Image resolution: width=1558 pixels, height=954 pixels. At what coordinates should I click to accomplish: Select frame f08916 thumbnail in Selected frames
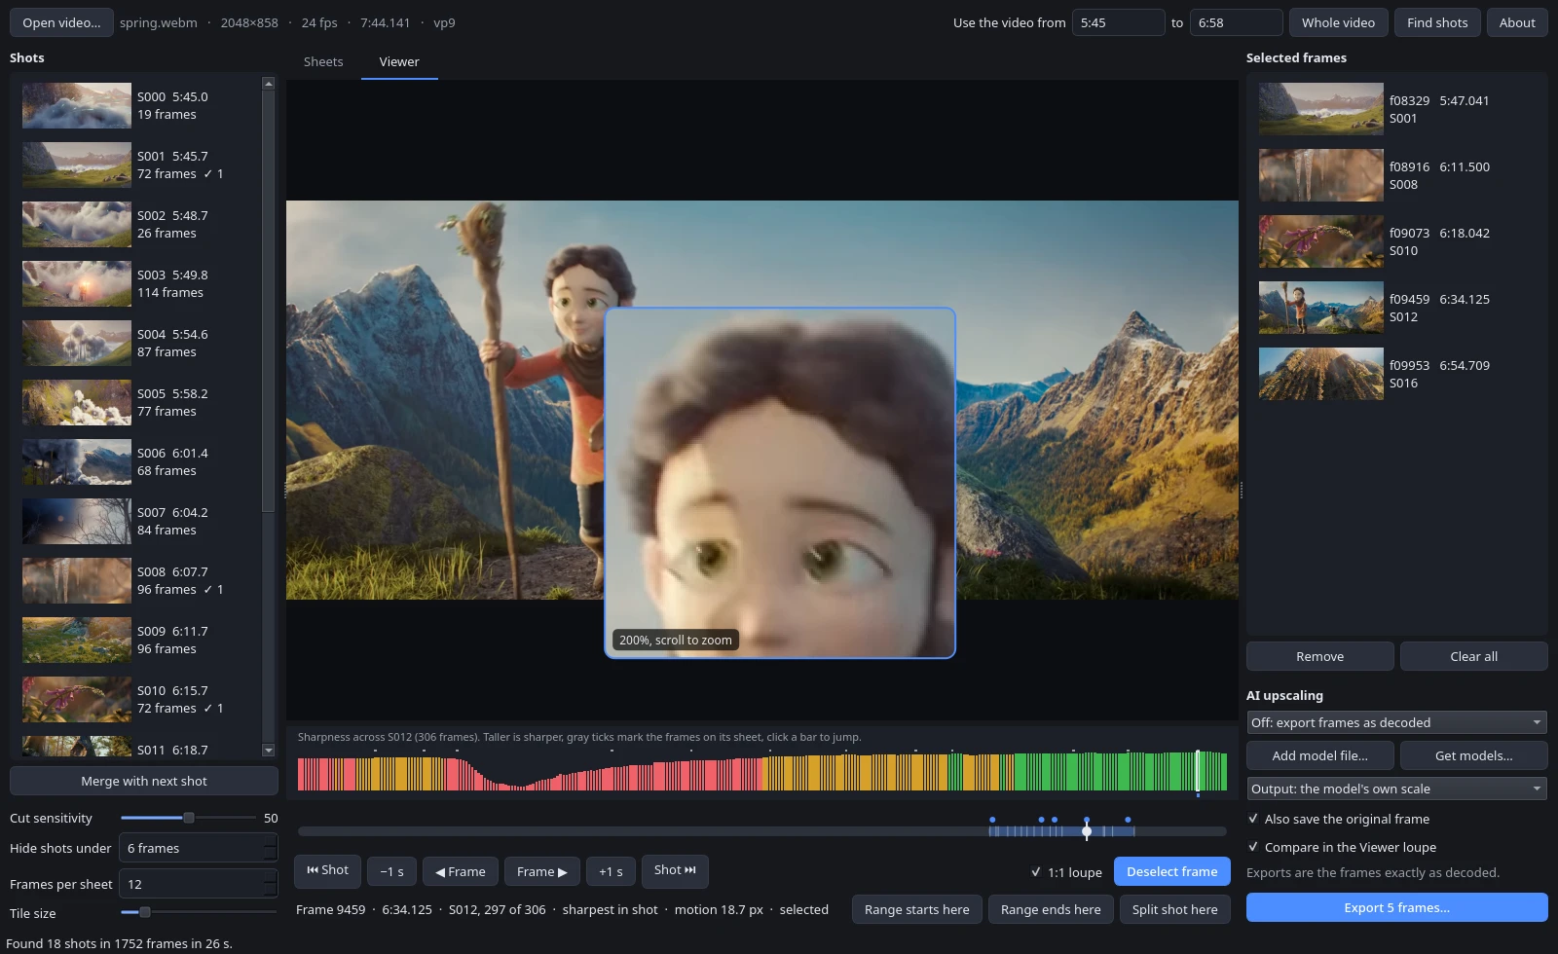coord(1321,175)
